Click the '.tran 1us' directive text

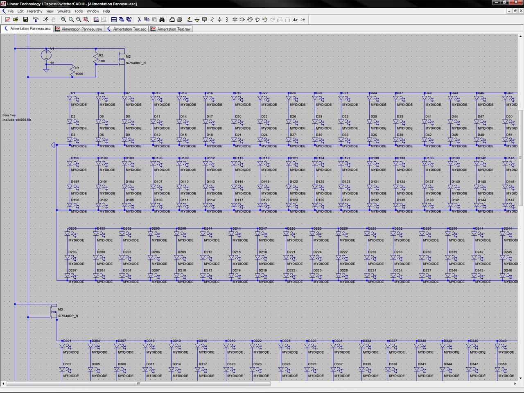coord(9,115)
